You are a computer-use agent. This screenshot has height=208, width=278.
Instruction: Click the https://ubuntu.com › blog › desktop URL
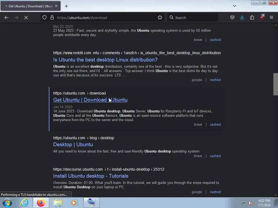pos(84,138)
